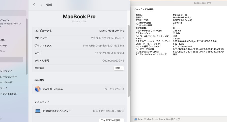Open ディスプレイ設定... button
The width and height of the screenshot is (227, 122).
point(111,120)
